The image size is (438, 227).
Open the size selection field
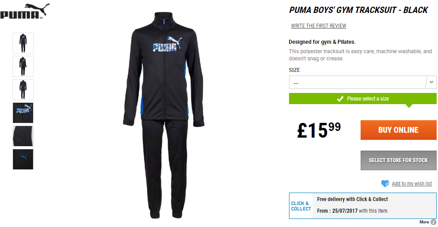[x=362, y=82]
